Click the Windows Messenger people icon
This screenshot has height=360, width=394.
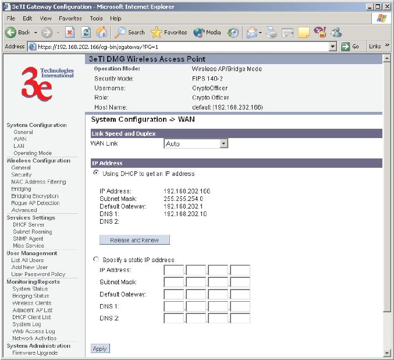tap(336, 32)
